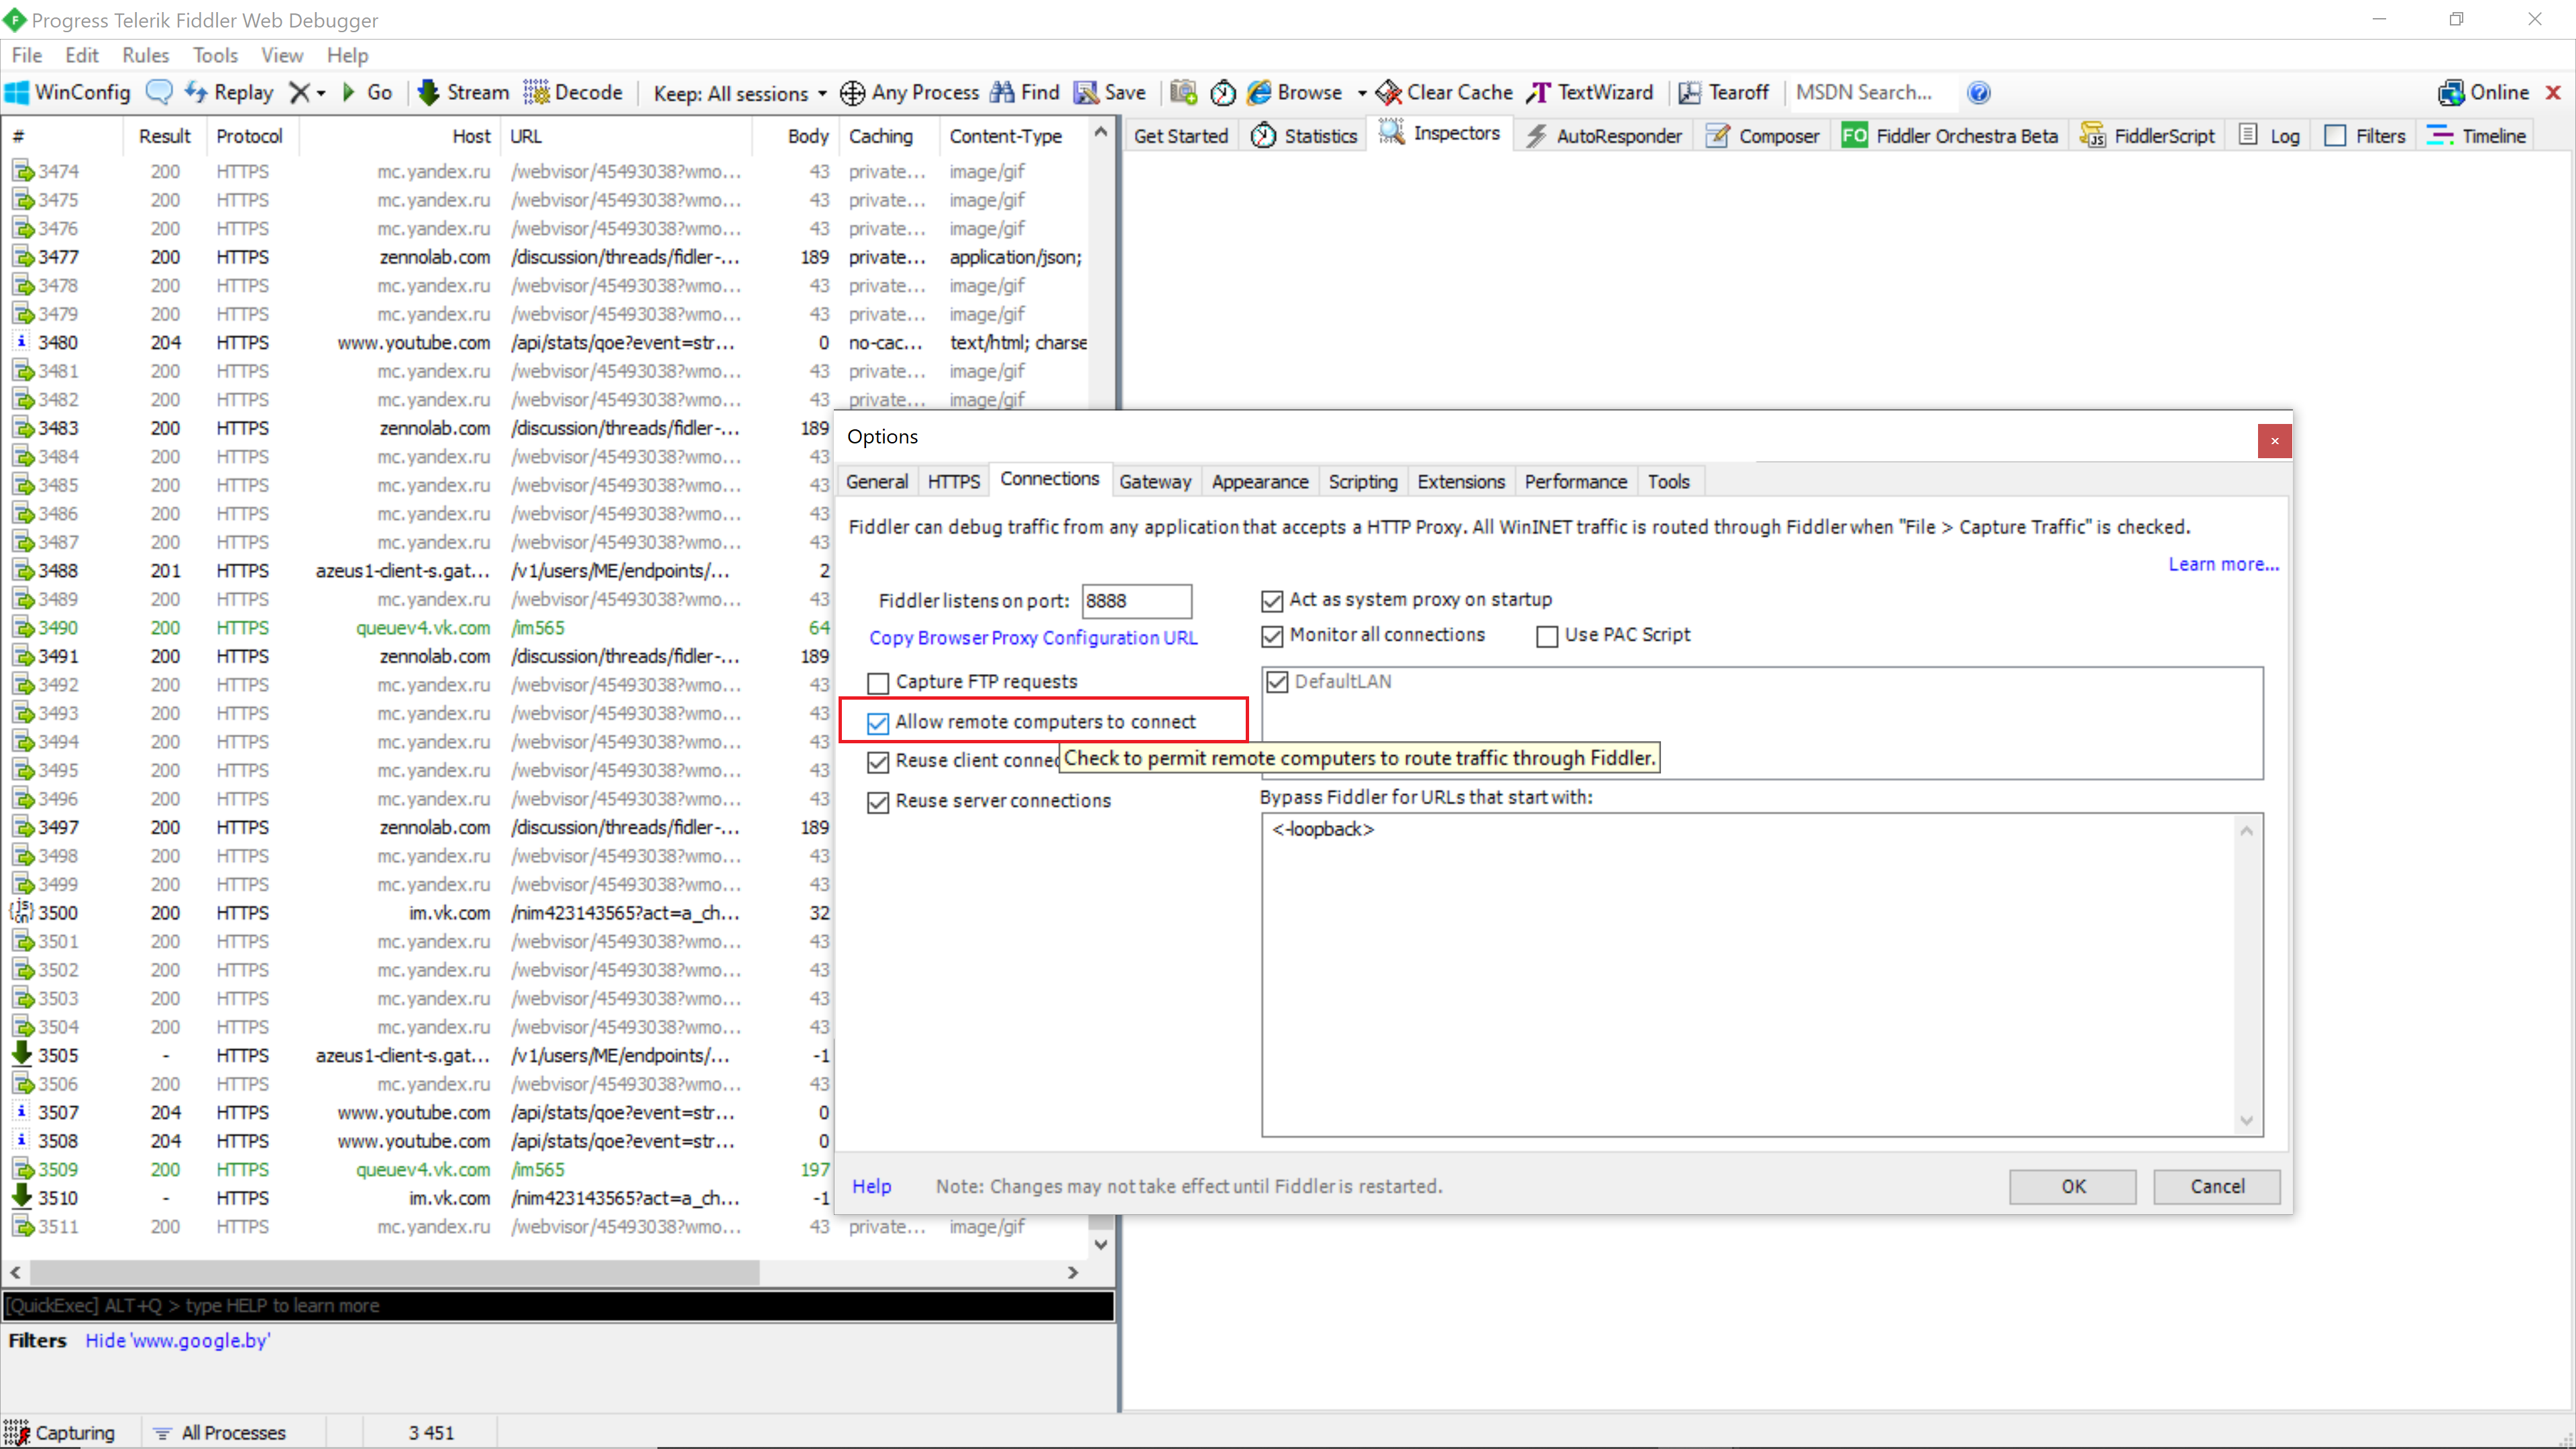Click the blue help question icon
This screenshot has height=1449, width=2576.
tap(1979, 93)
